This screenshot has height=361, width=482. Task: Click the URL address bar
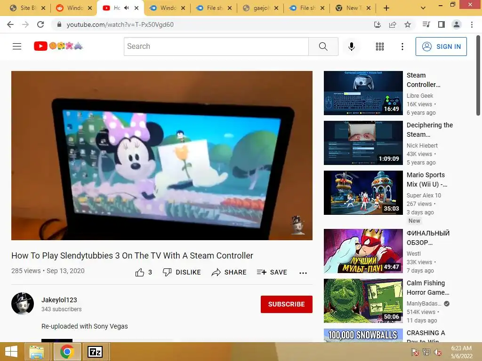tap(212, 24)
